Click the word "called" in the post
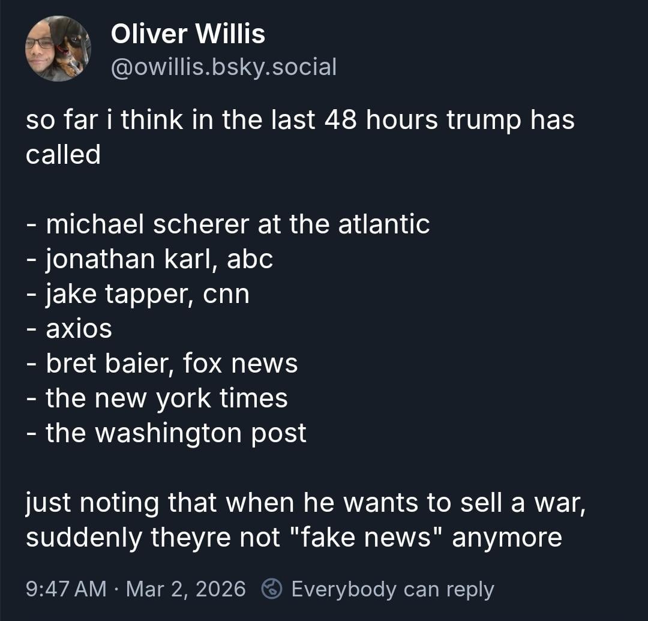The height and width of the screenshot is (621, 648). click(x=63, y=155)
